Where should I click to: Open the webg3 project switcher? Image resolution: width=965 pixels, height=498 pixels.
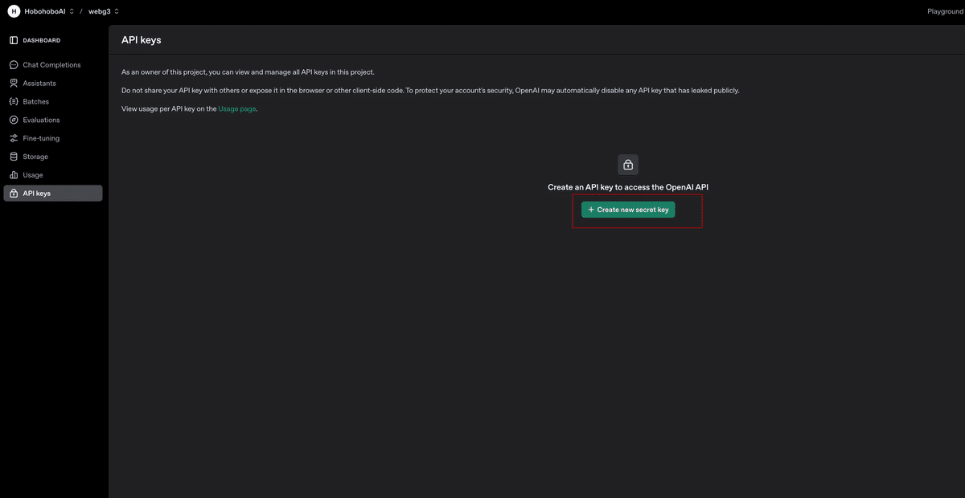(104, 11)
